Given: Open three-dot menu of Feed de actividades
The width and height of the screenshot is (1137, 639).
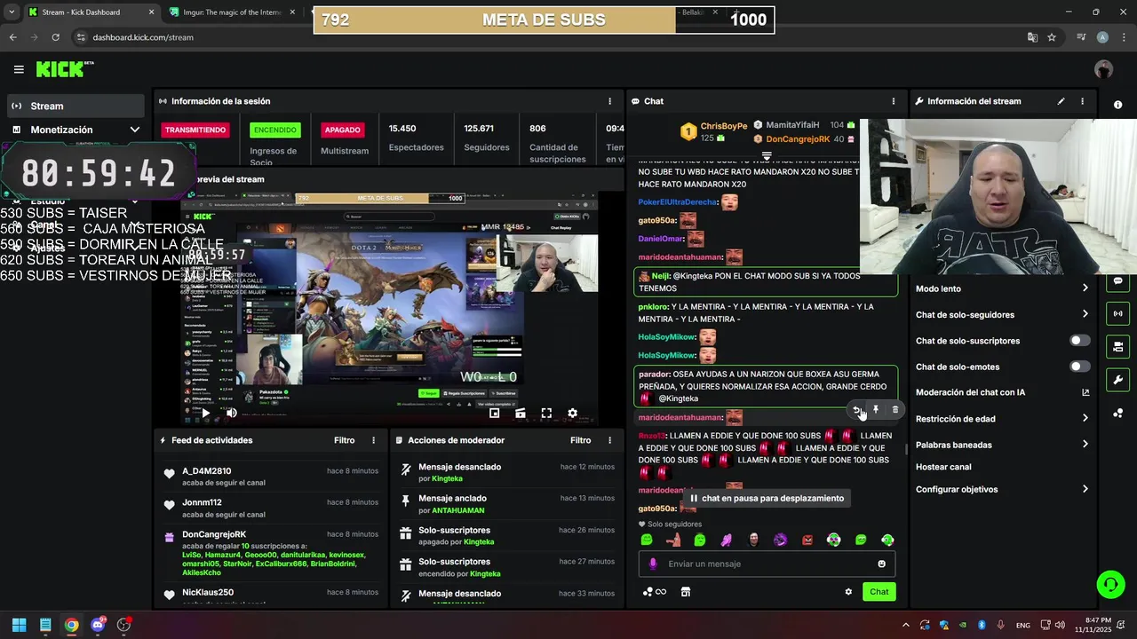Looking at the screenshot, I should point(373,440).
